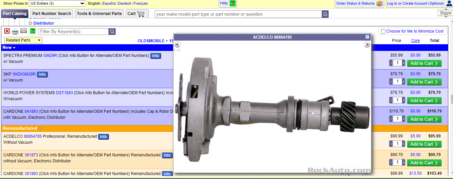453x179 pixels.
Task: Add ACDELCO 88864785 to cart
Action: tap(424, 144)
